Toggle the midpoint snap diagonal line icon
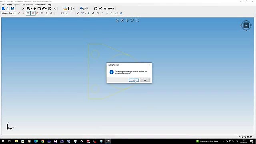 click(x=23, y=13)
